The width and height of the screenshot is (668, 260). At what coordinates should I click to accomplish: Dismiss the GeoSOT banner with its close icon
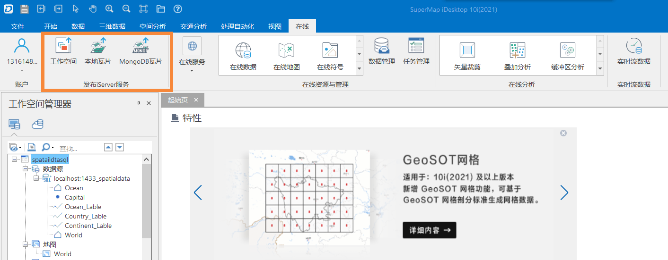(563, 134)
